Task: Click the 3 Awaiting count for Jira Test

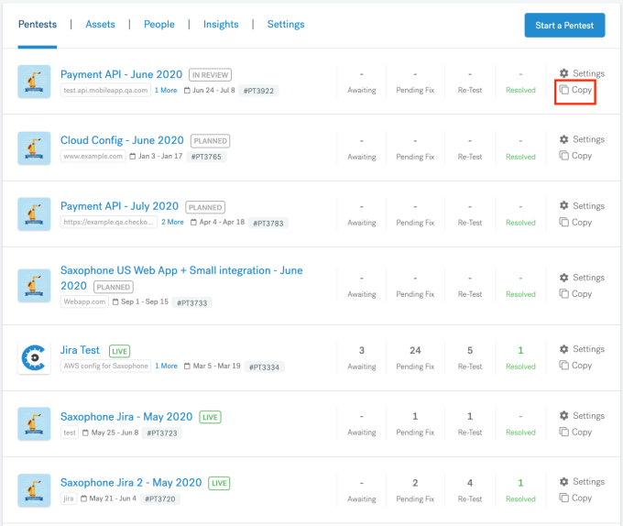Action: (362, 350)
